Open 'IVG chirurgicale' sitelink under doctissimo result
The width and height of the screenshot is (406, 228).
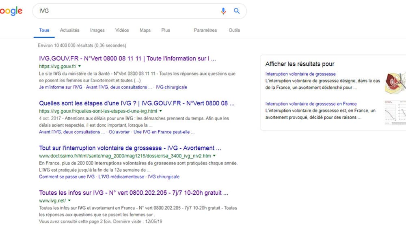(164, 177)
